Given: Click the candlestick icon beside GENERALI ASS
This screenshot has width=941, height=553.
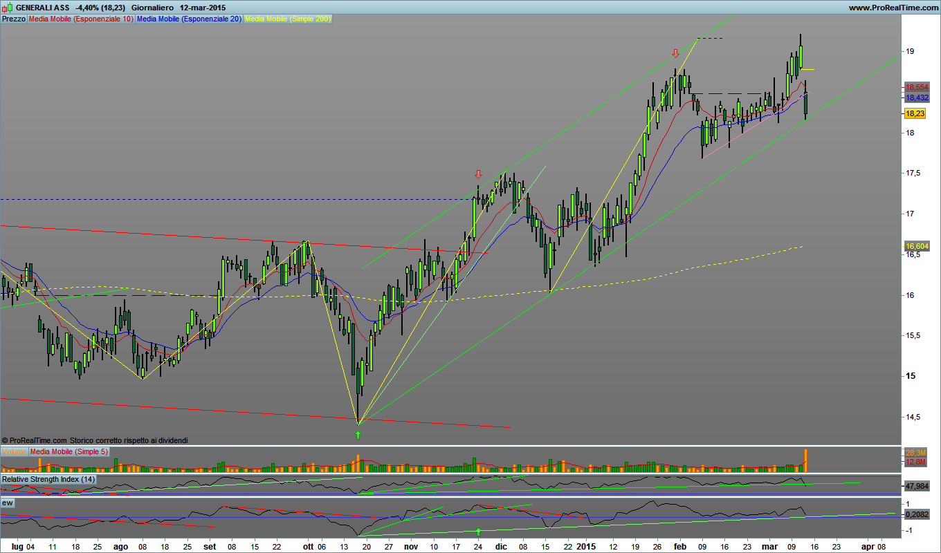Looking at the screenshot, I should pos(6,8).
